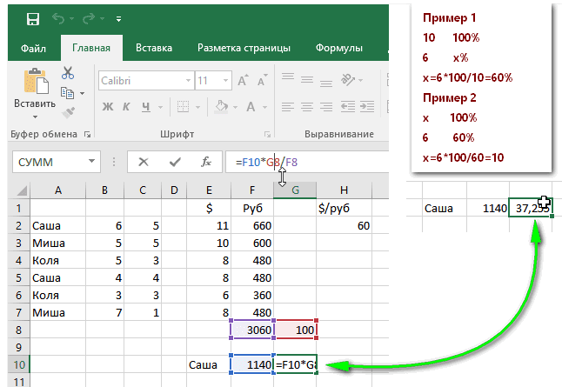Click the Insert Function fx icon
Image resolution: width=562 pixels, height=387 pixels.
click(x=206, y=162)
